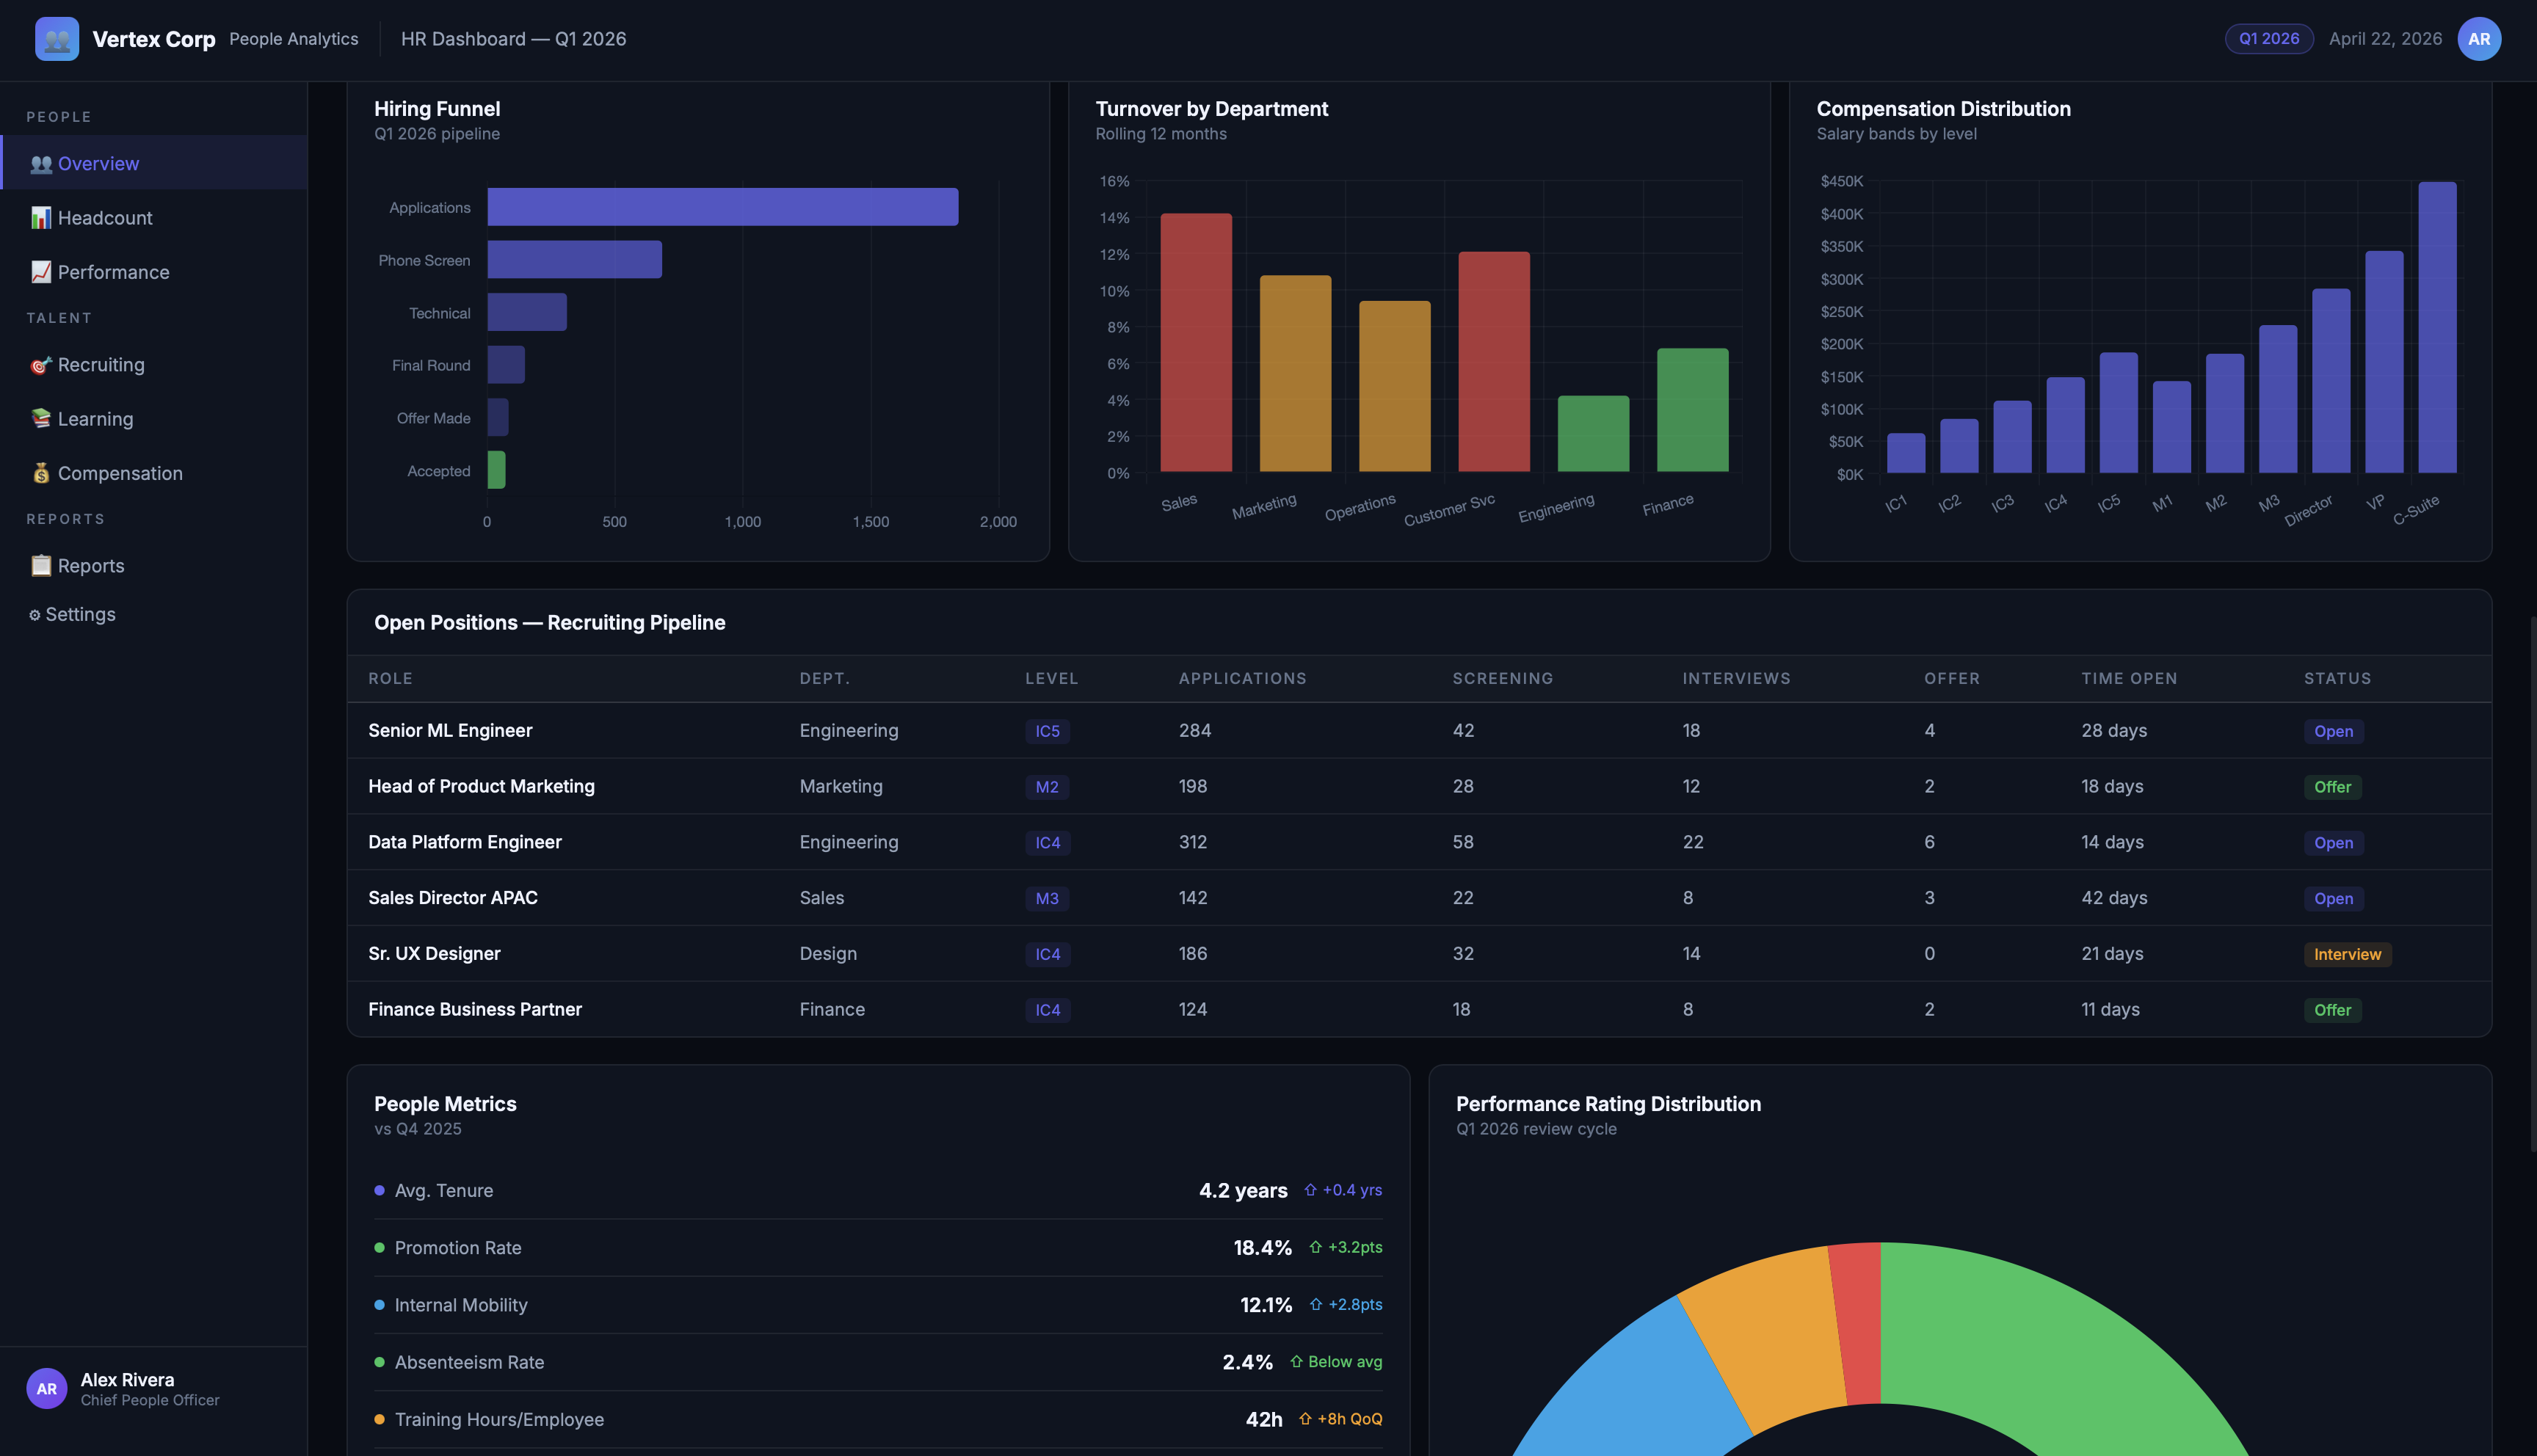Click the April 22, 2026 date
This screenshot has width=2537, height=1456.
[2385, 39]
